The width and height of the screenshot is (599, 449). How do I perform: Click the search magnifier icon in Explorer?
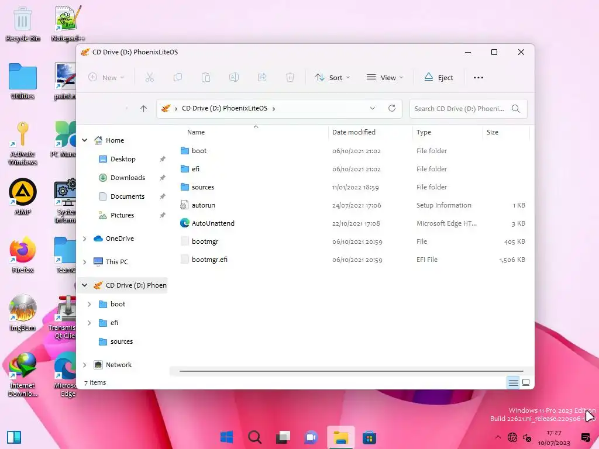tap(516, 109)
